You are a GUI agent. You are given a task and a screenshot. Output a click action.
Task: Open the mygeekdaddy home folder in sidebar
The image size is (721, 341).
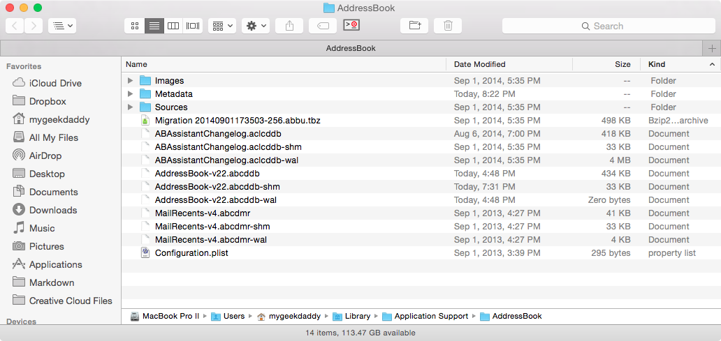tap(59, 119)
